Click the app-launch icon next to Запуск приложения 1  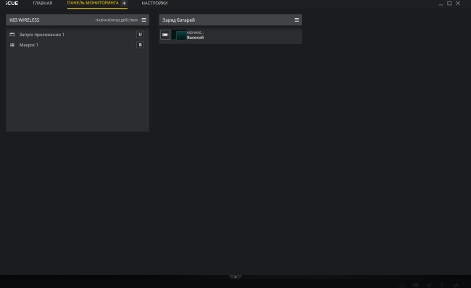pos(12,35)
